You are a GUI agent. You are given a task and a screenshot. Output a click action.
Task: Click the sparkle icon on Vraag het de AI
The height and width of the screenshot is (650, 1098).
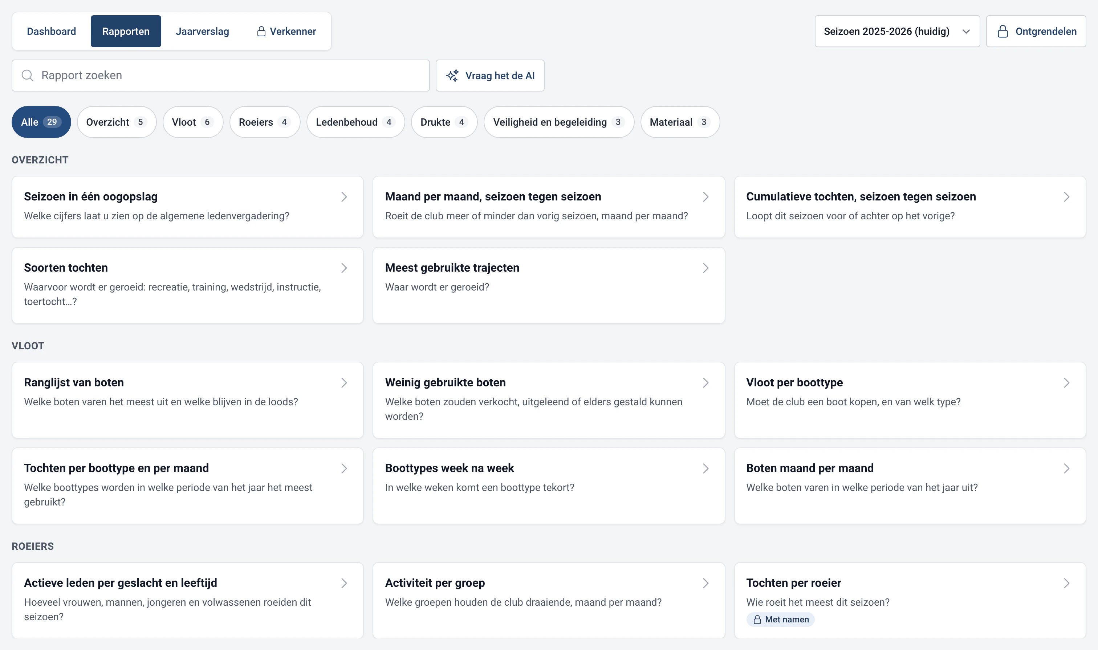tap(452, 75)
